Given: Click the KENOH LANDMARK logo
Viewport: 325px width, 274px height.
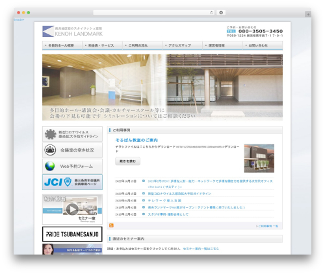Looking at the screenshot, I should 72,31.
